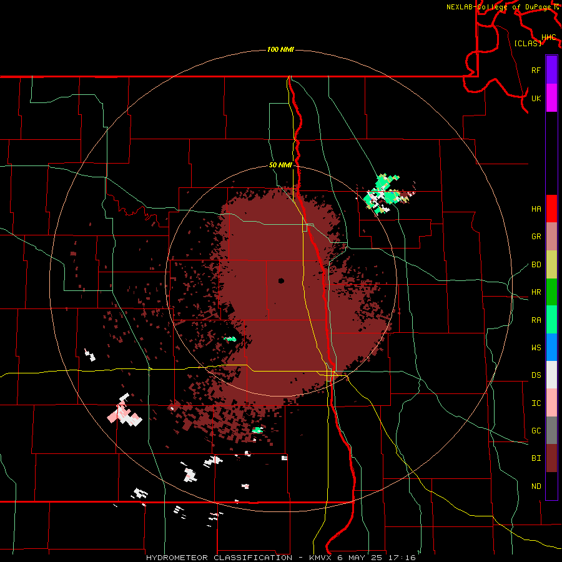Click the pink ice crystal echo southwest of radar

coord(124,411)
